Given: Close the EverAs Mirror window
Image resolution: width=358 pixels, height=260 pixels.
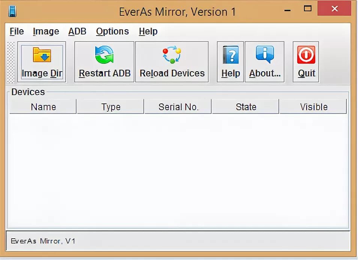Looking at the screenshot, I should pos(334,9).
